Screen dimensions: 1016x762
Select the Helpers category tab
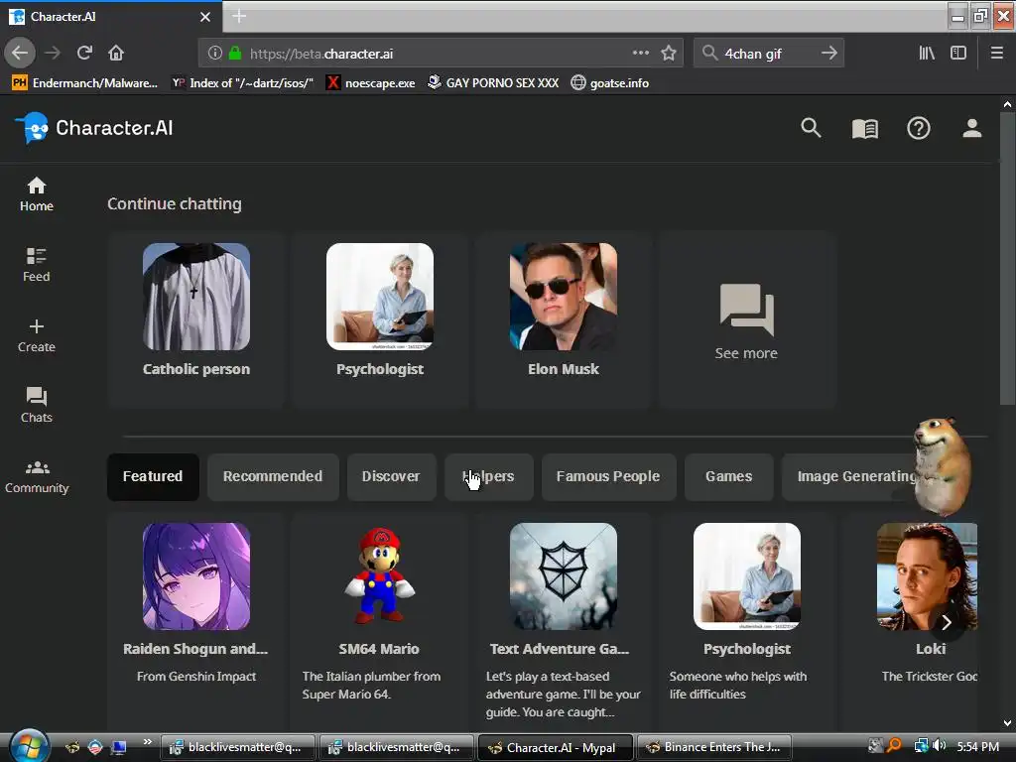click(488, 477)
